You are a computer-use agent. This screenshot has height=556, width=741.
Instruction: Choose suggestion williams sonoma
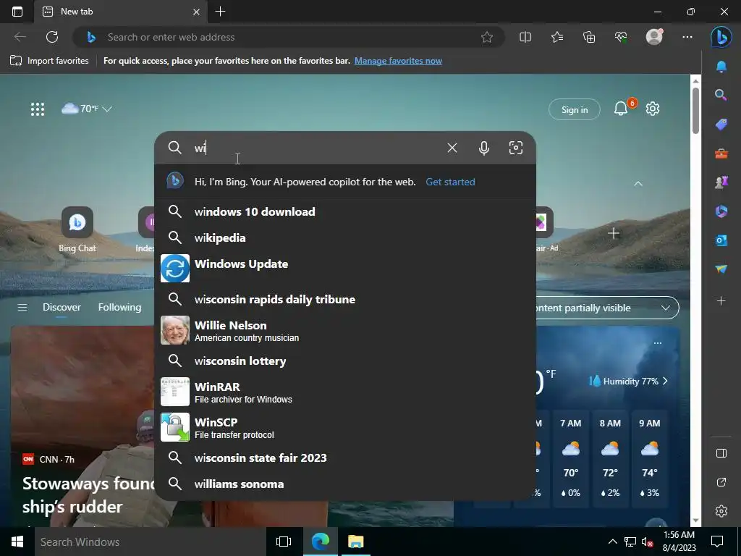click(345, 484)
